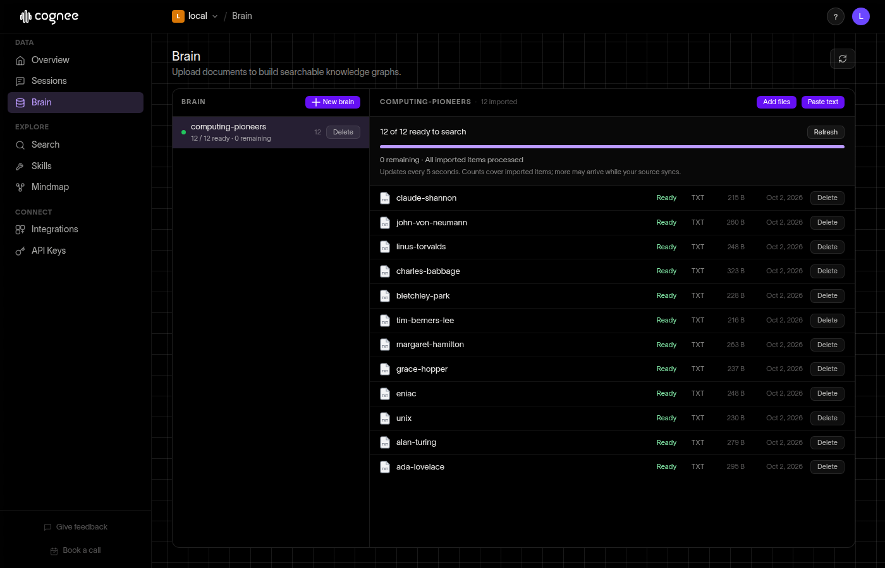Click the bletchley-park TXT file icon
The image size is (885, 568).
pyautogui.click(x=385, y=296)
